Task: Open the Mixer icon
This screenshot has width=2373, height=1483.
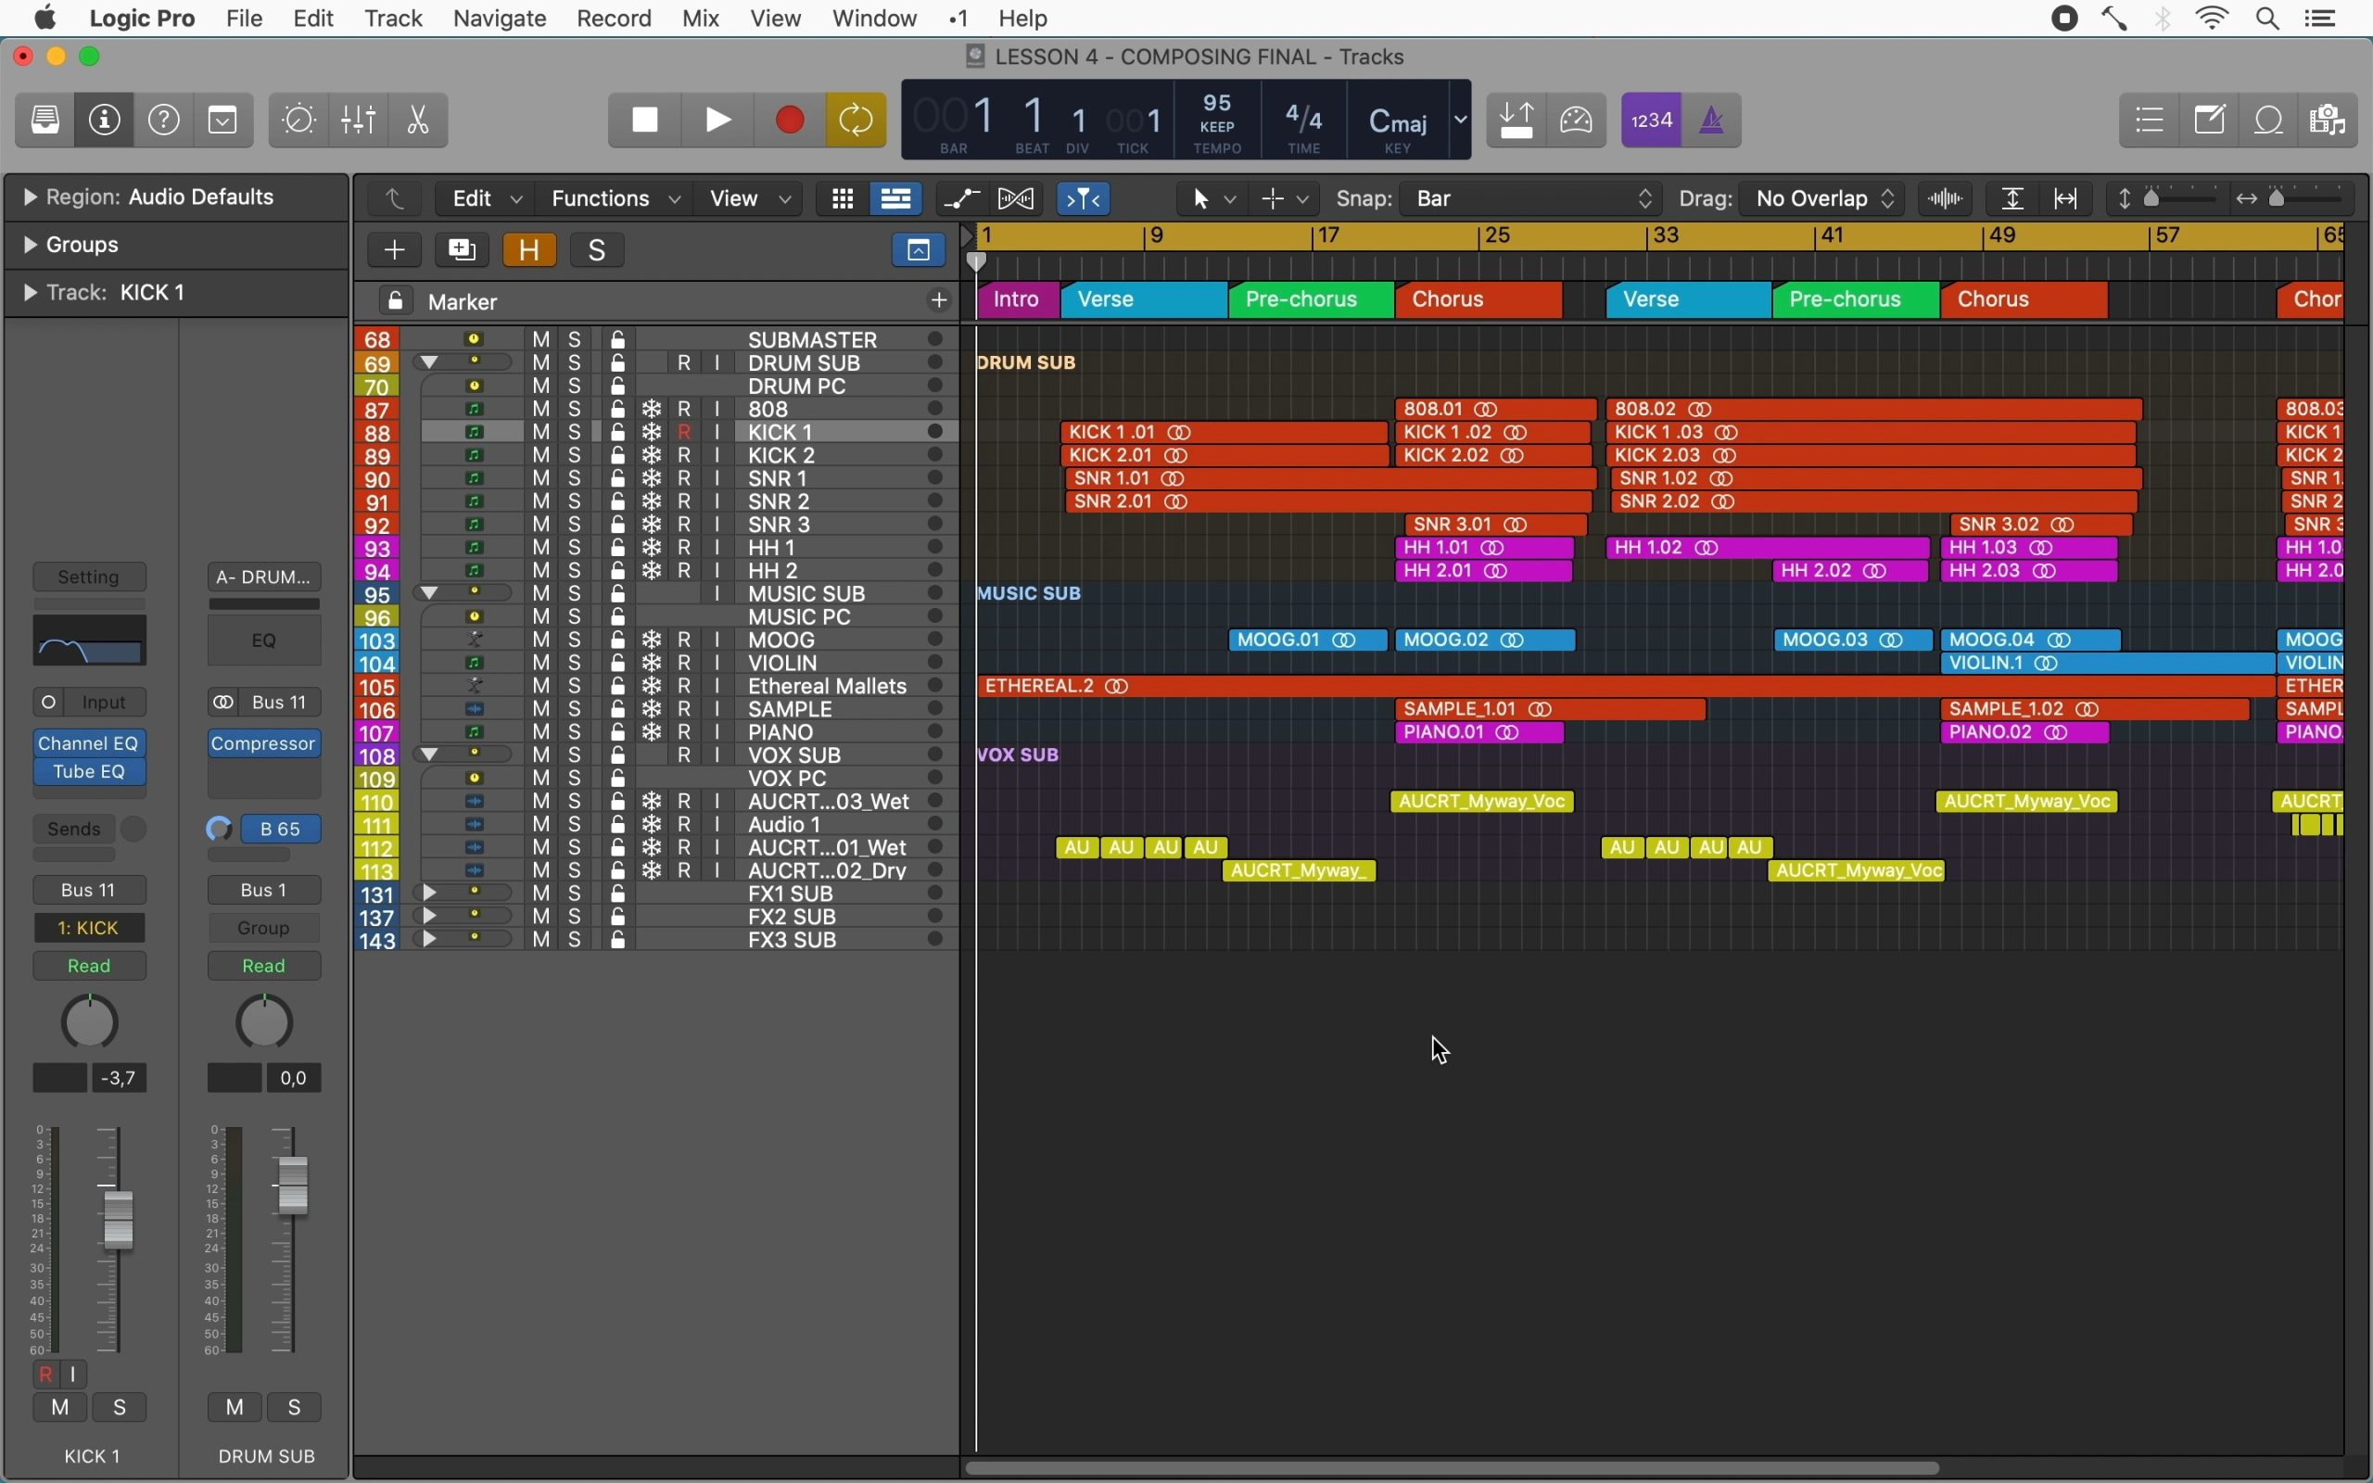Action: coord(359,120)
